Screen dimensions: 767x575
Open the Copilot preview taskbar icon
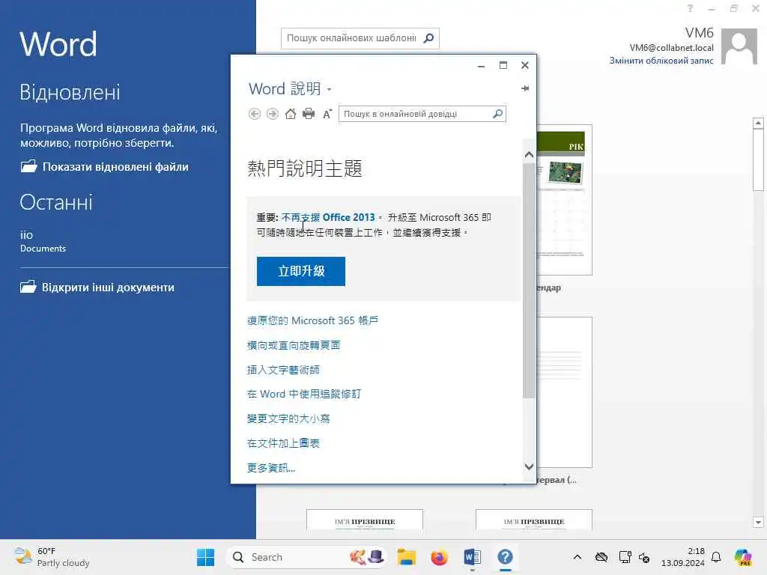(x=743, y=557)
